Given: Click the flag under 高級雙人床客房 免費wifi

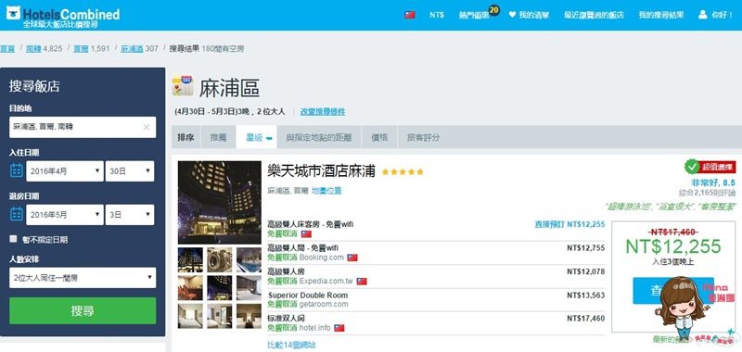Looking at the screenshot, I should click(x=306, y=233).
